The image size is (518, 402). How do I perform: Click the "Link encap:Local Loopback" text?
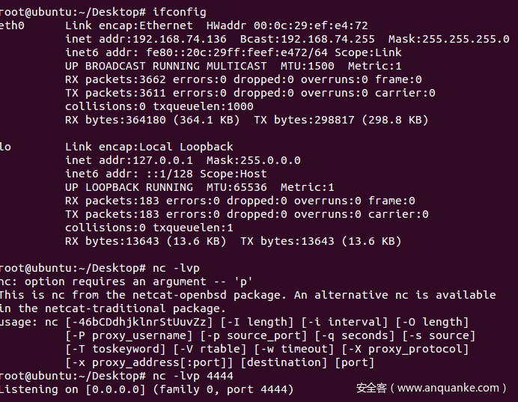[149, 147]
